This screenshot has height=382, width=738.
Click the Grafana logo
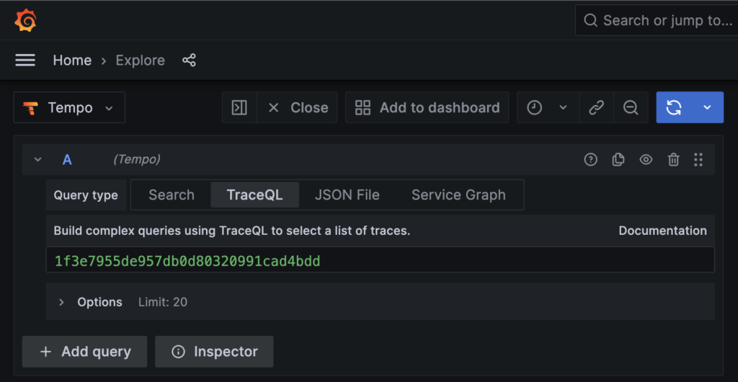click(25, 21)
